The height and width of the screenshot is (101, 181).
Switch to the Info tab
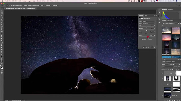[x=146, y=16]
